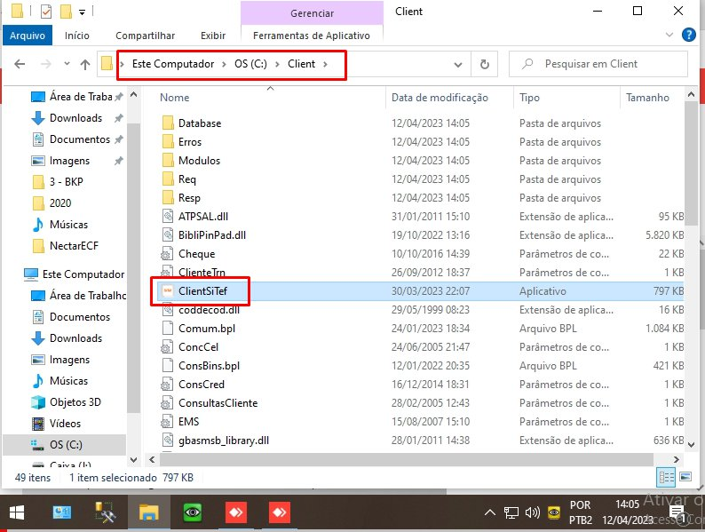Open the Compartilhar ribbon tab

[145, 36]
